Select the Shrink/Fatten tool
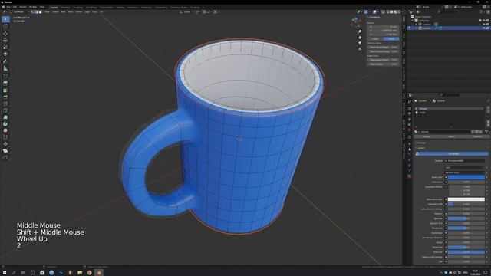 point(5,144)
